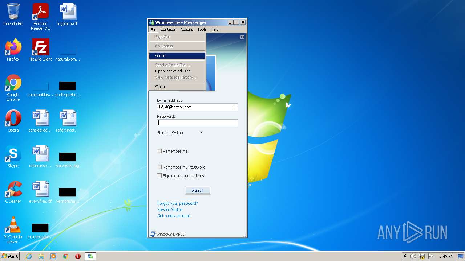Select the enterprise document icon
This screenshot has height=261, width=465.
(40, 157)
